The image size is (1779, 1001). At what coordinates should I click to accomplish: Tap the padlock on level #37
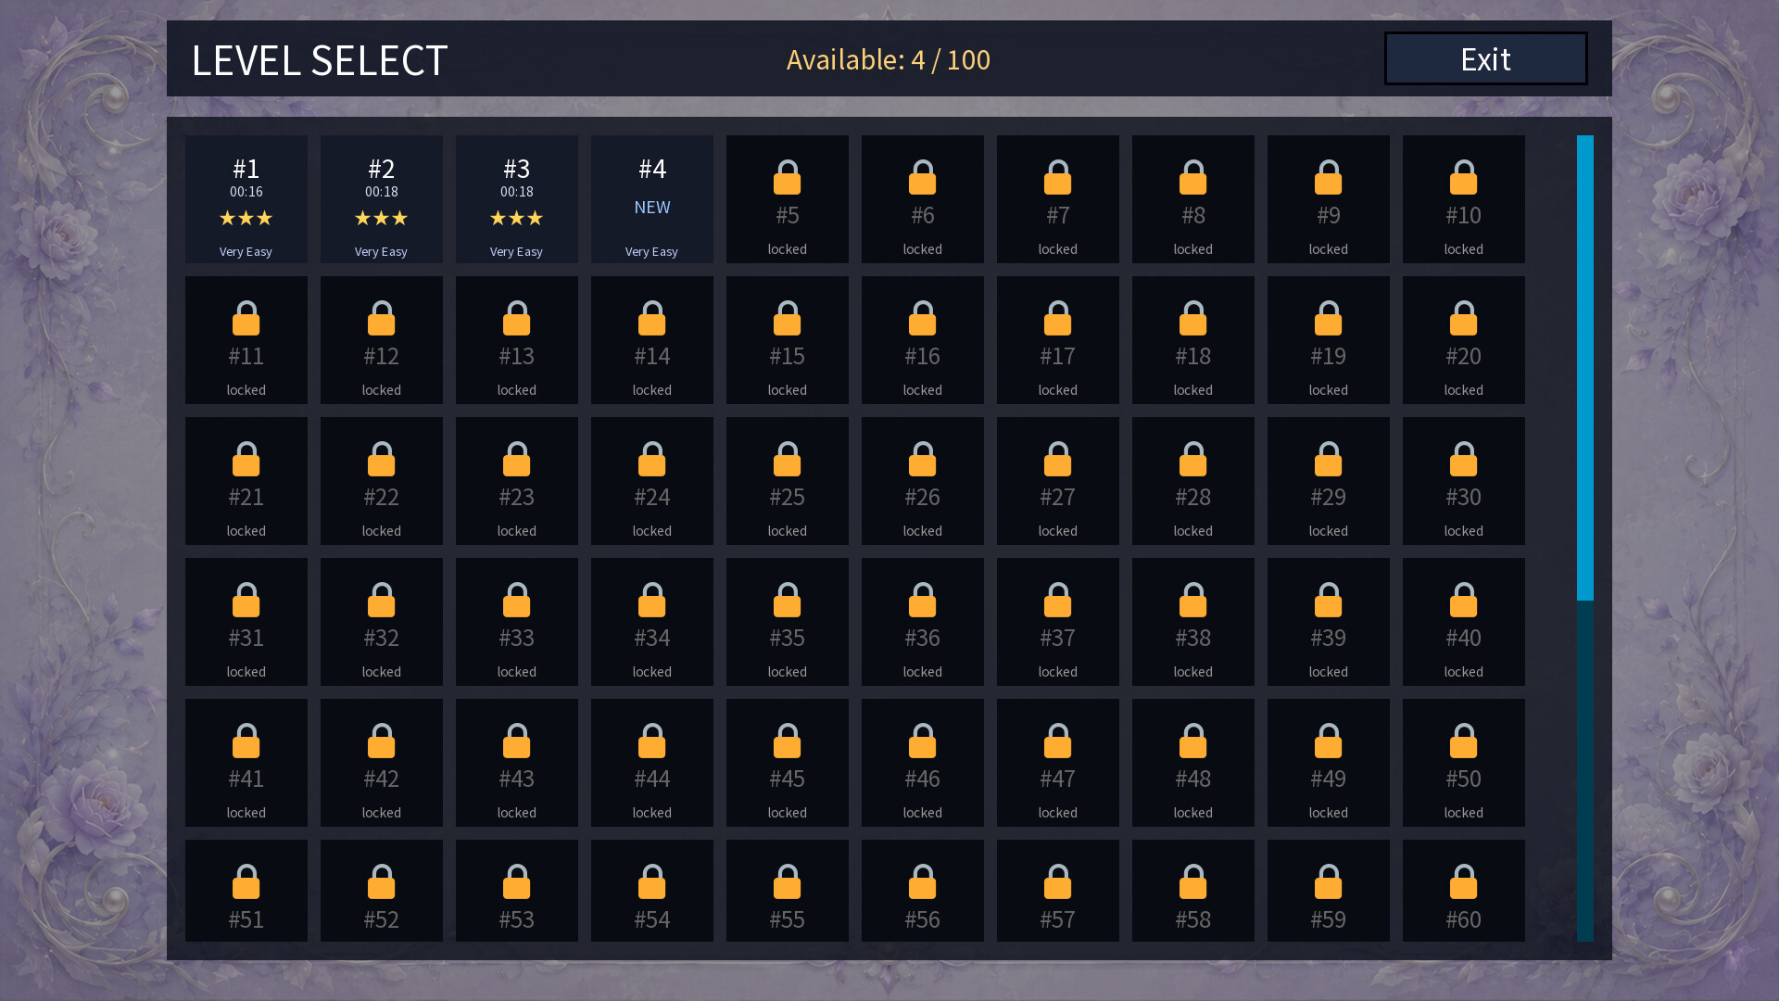point(1058,600)
